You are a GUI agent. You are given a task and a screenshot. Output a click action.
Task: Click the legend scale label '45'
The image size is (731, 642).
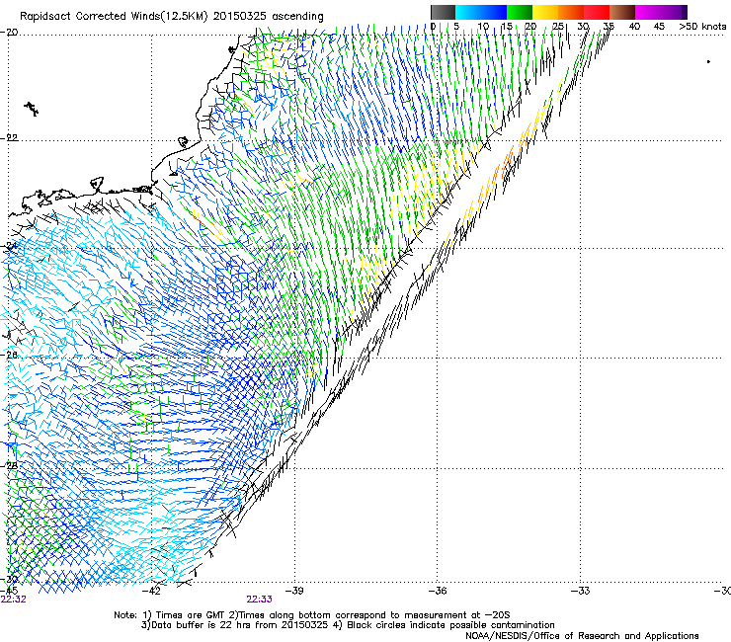[659, 27]
